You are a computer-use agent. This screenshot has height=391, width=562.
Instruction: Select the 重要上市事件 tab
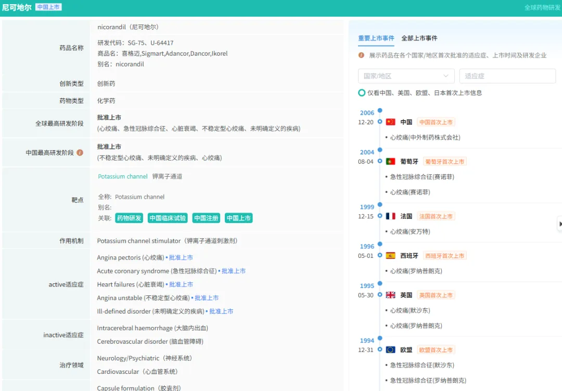pyautogui.click(x=376, y=38)
